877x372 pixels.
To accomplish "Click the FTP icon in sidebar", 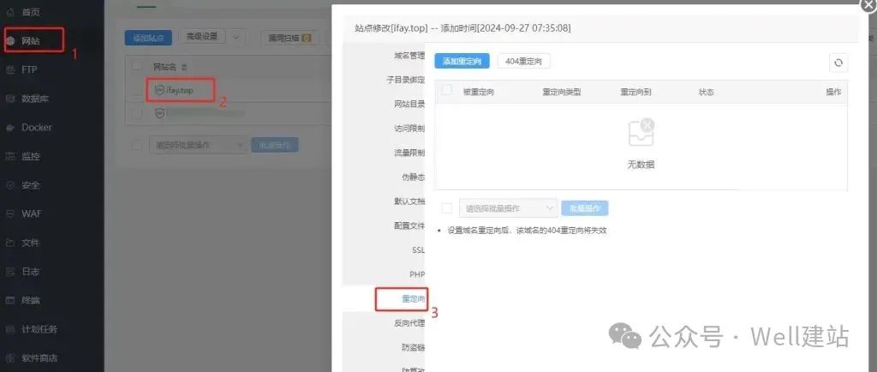I will tap(10, 70).
